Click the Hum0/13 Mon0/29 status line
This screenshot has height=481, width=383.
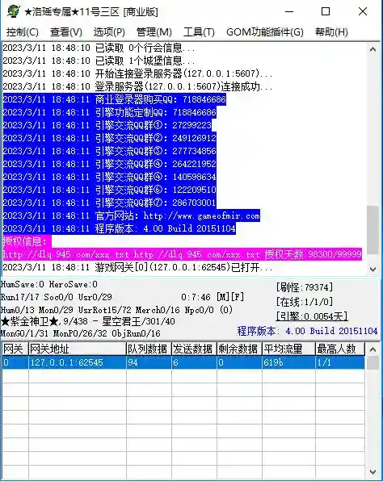click(116, 310)
